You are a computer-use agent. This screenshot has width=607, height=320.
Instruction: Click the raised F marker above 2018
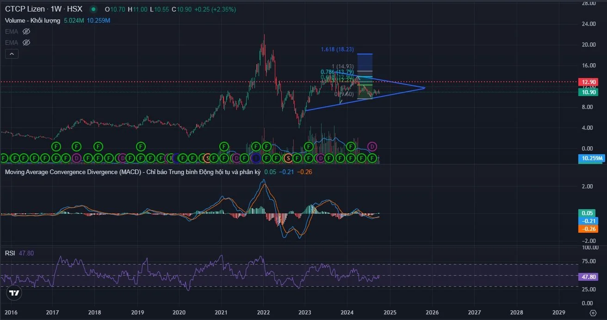pos(98,146)
